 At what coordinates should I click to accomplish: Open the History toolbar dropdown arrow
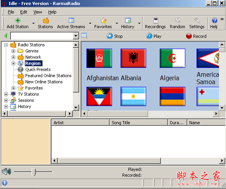click(140, 23)
